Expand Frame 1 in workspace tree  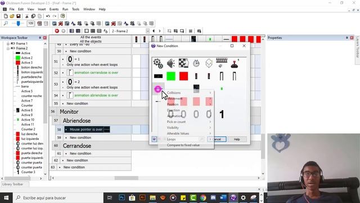tap(8, 43)
